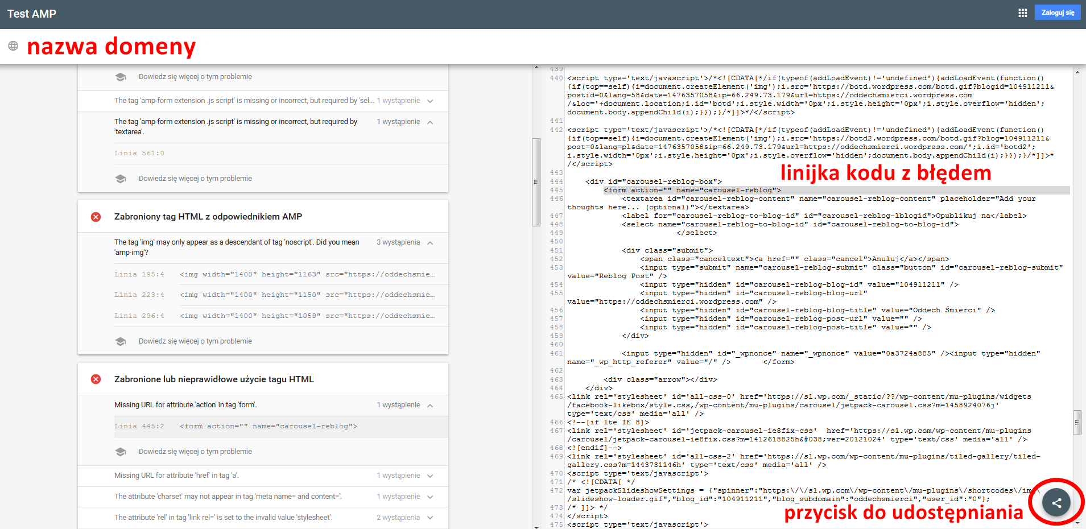This screenshot has width=1086, height=529.
Task: Click code panel scroll-down arrow
Action: 1077,522
